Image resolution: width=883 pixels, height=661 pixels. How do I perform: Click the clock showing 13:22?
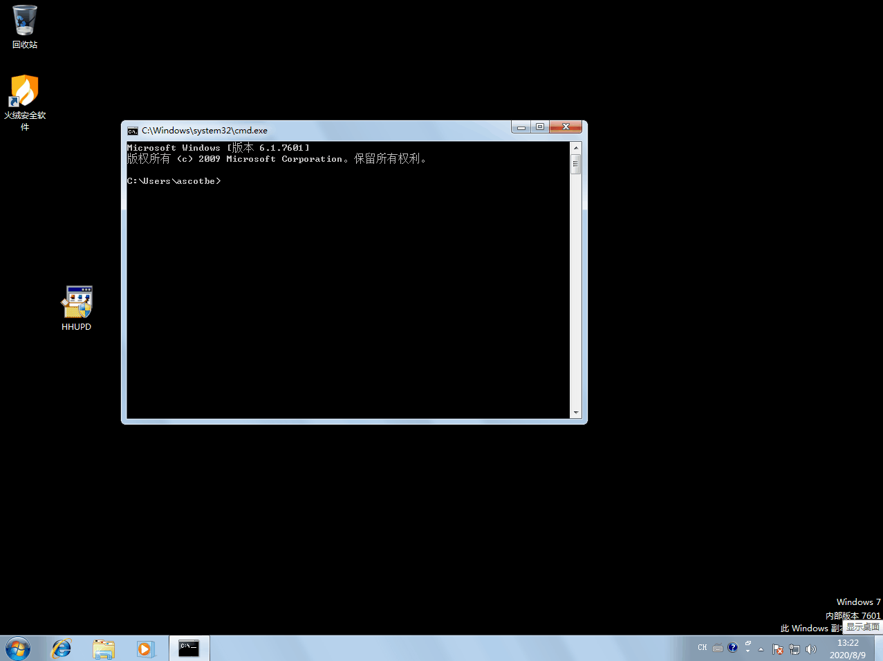848,649
